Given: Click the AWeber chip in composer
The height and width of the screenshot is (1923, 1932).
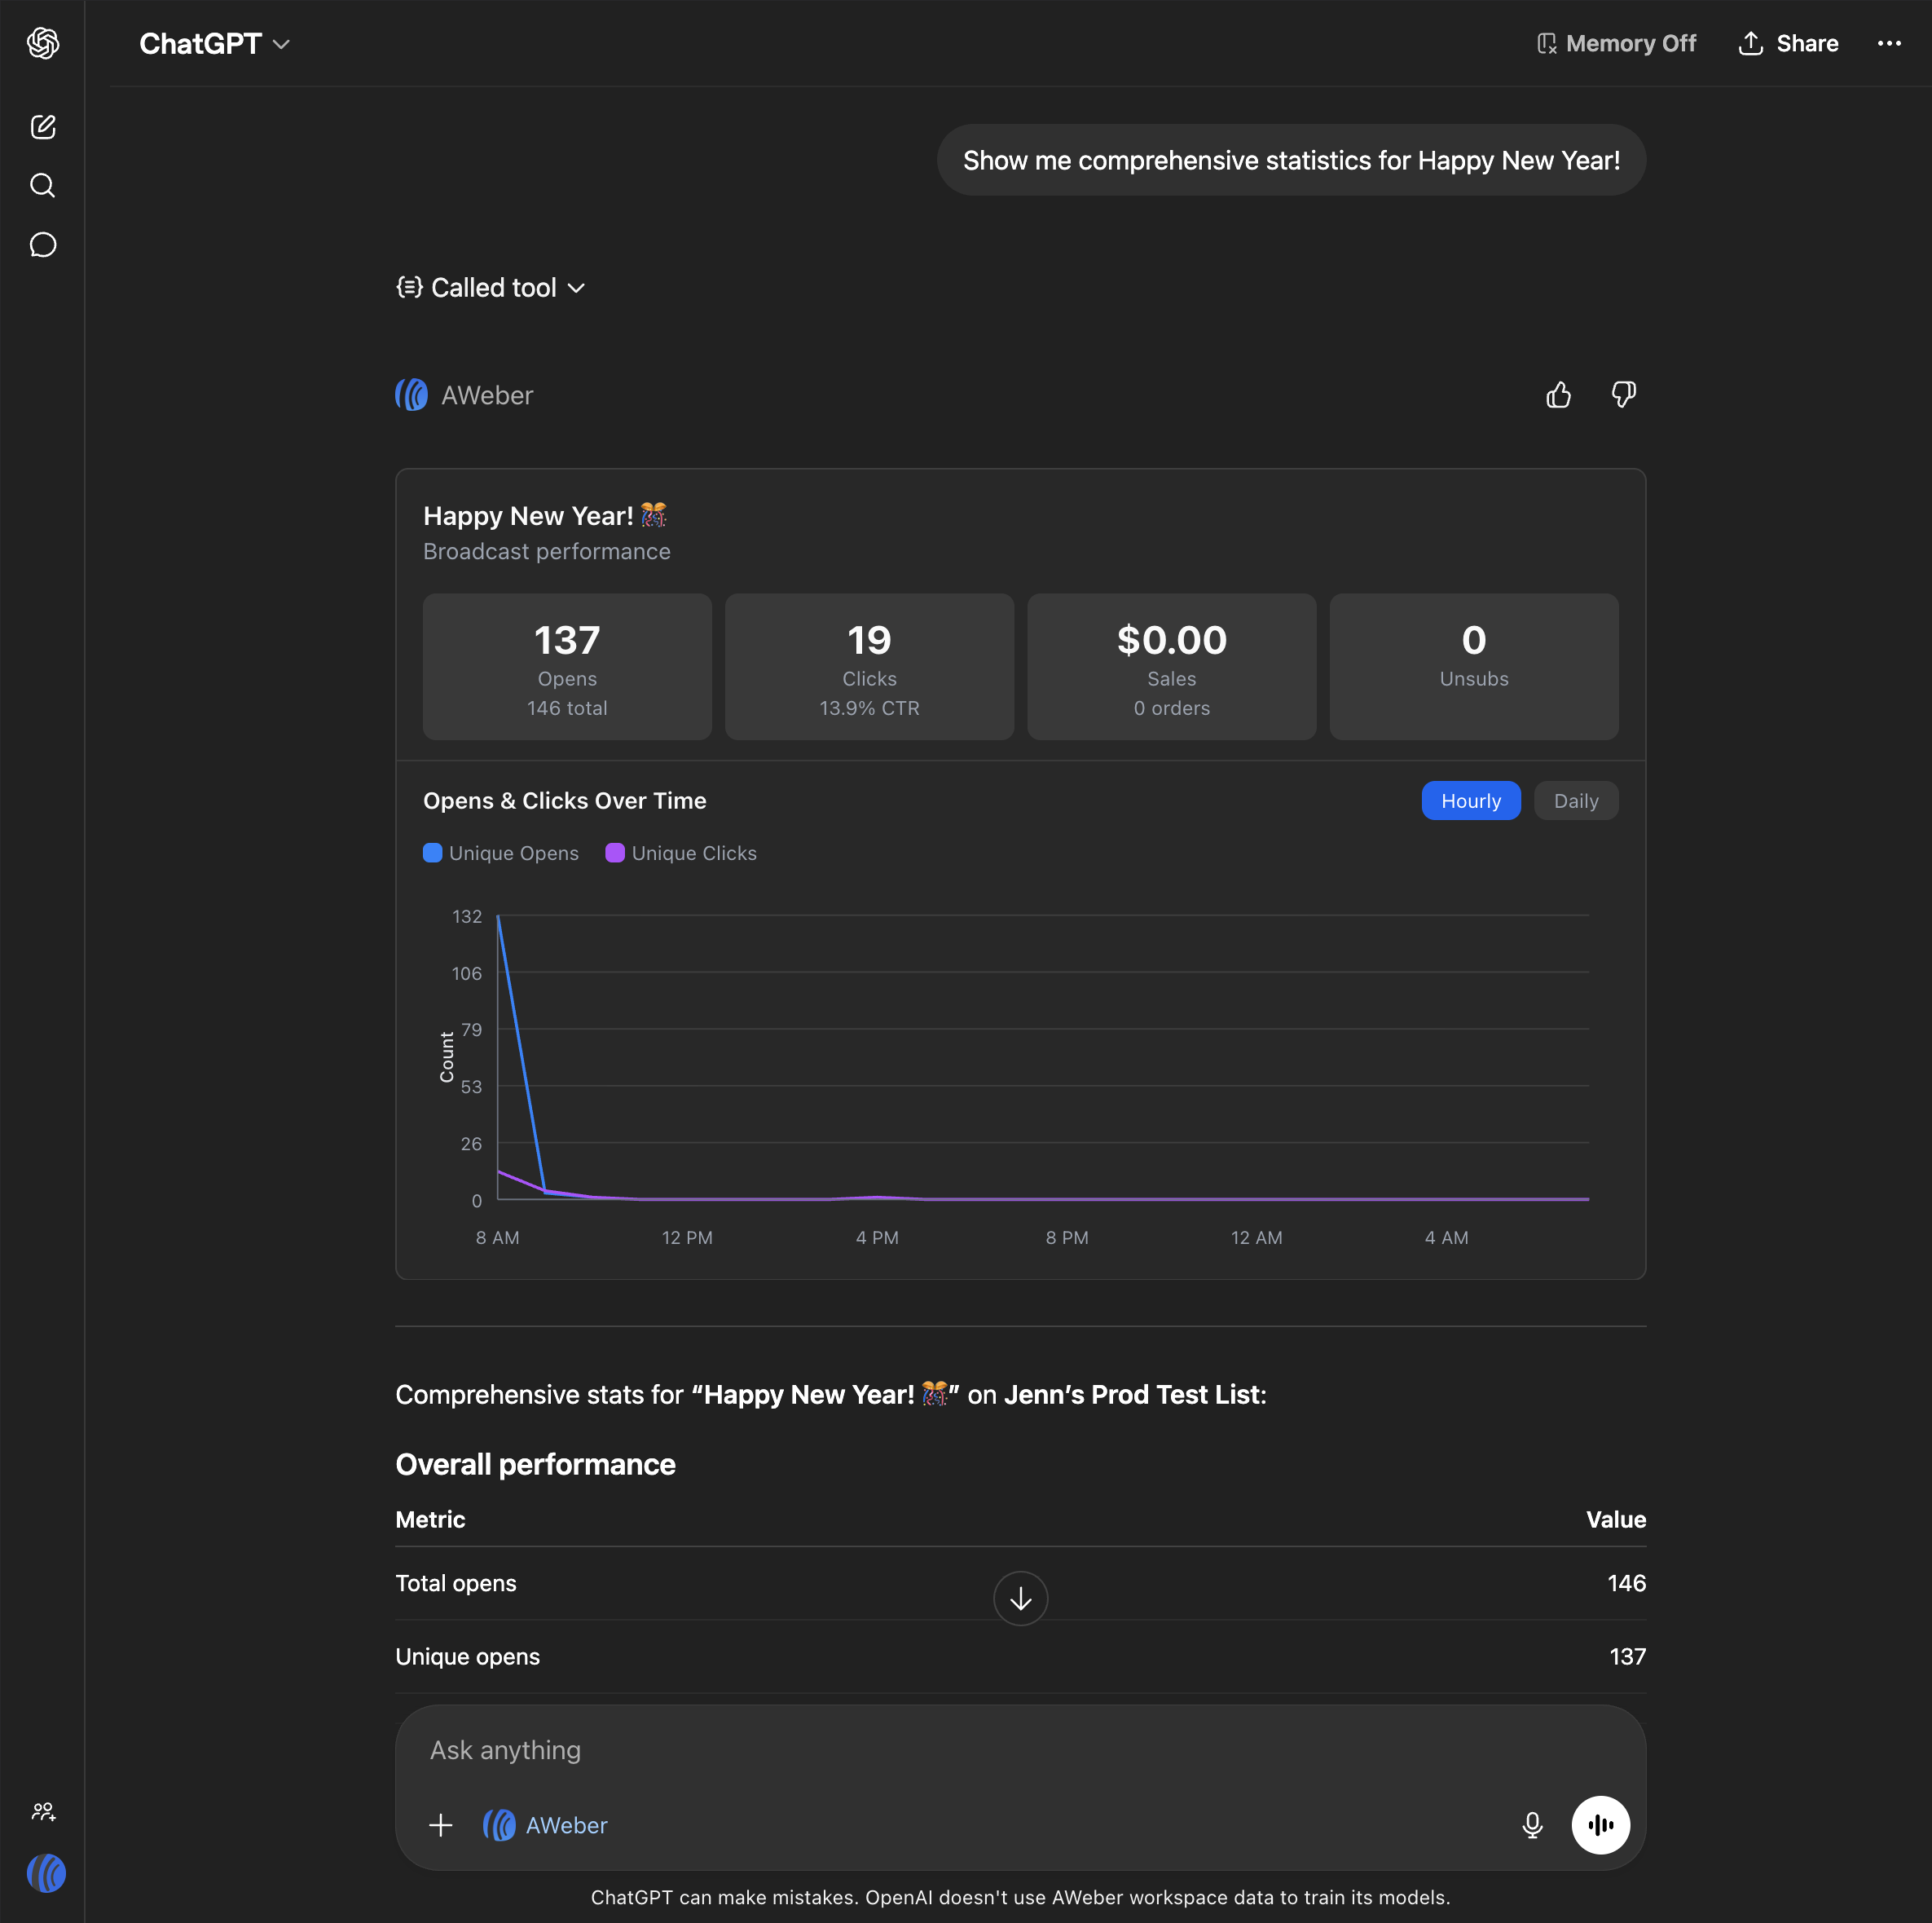Looking at the screenshot, I should (546, 1825).
